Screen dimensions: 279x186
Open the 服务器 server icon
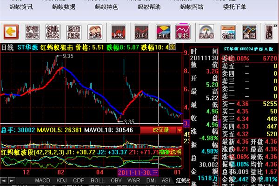pos(206,32)
